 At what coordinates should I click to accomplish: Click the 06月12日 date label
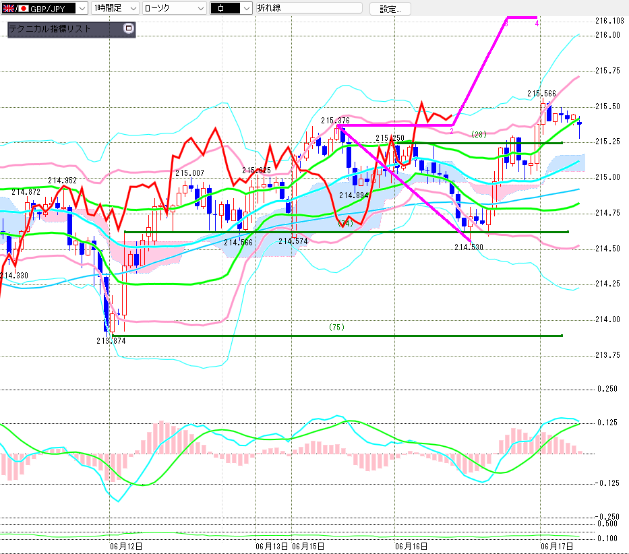126,547
